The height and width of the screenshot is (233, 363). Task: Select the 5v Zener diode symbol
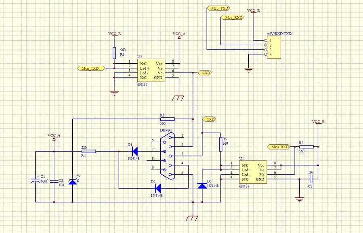72,182
